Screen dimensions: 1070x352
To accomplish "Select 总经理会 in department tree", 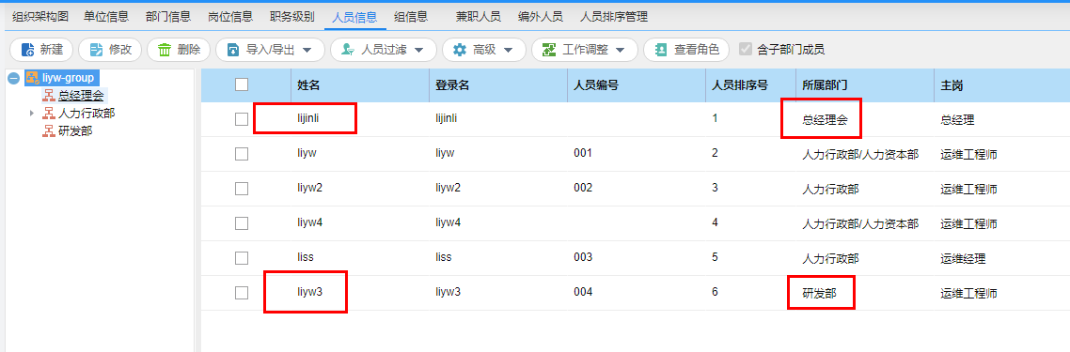I will coord(81,96).
